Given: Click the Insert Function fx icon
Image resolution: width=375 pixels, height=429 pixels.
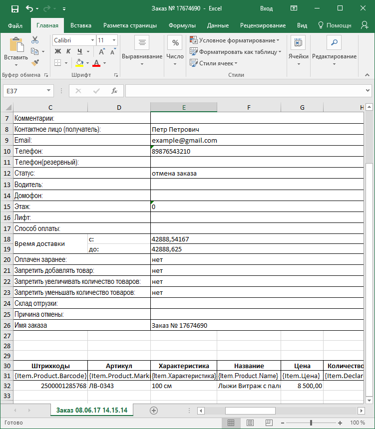Looking at the screenshot, I should pos(114,91).
